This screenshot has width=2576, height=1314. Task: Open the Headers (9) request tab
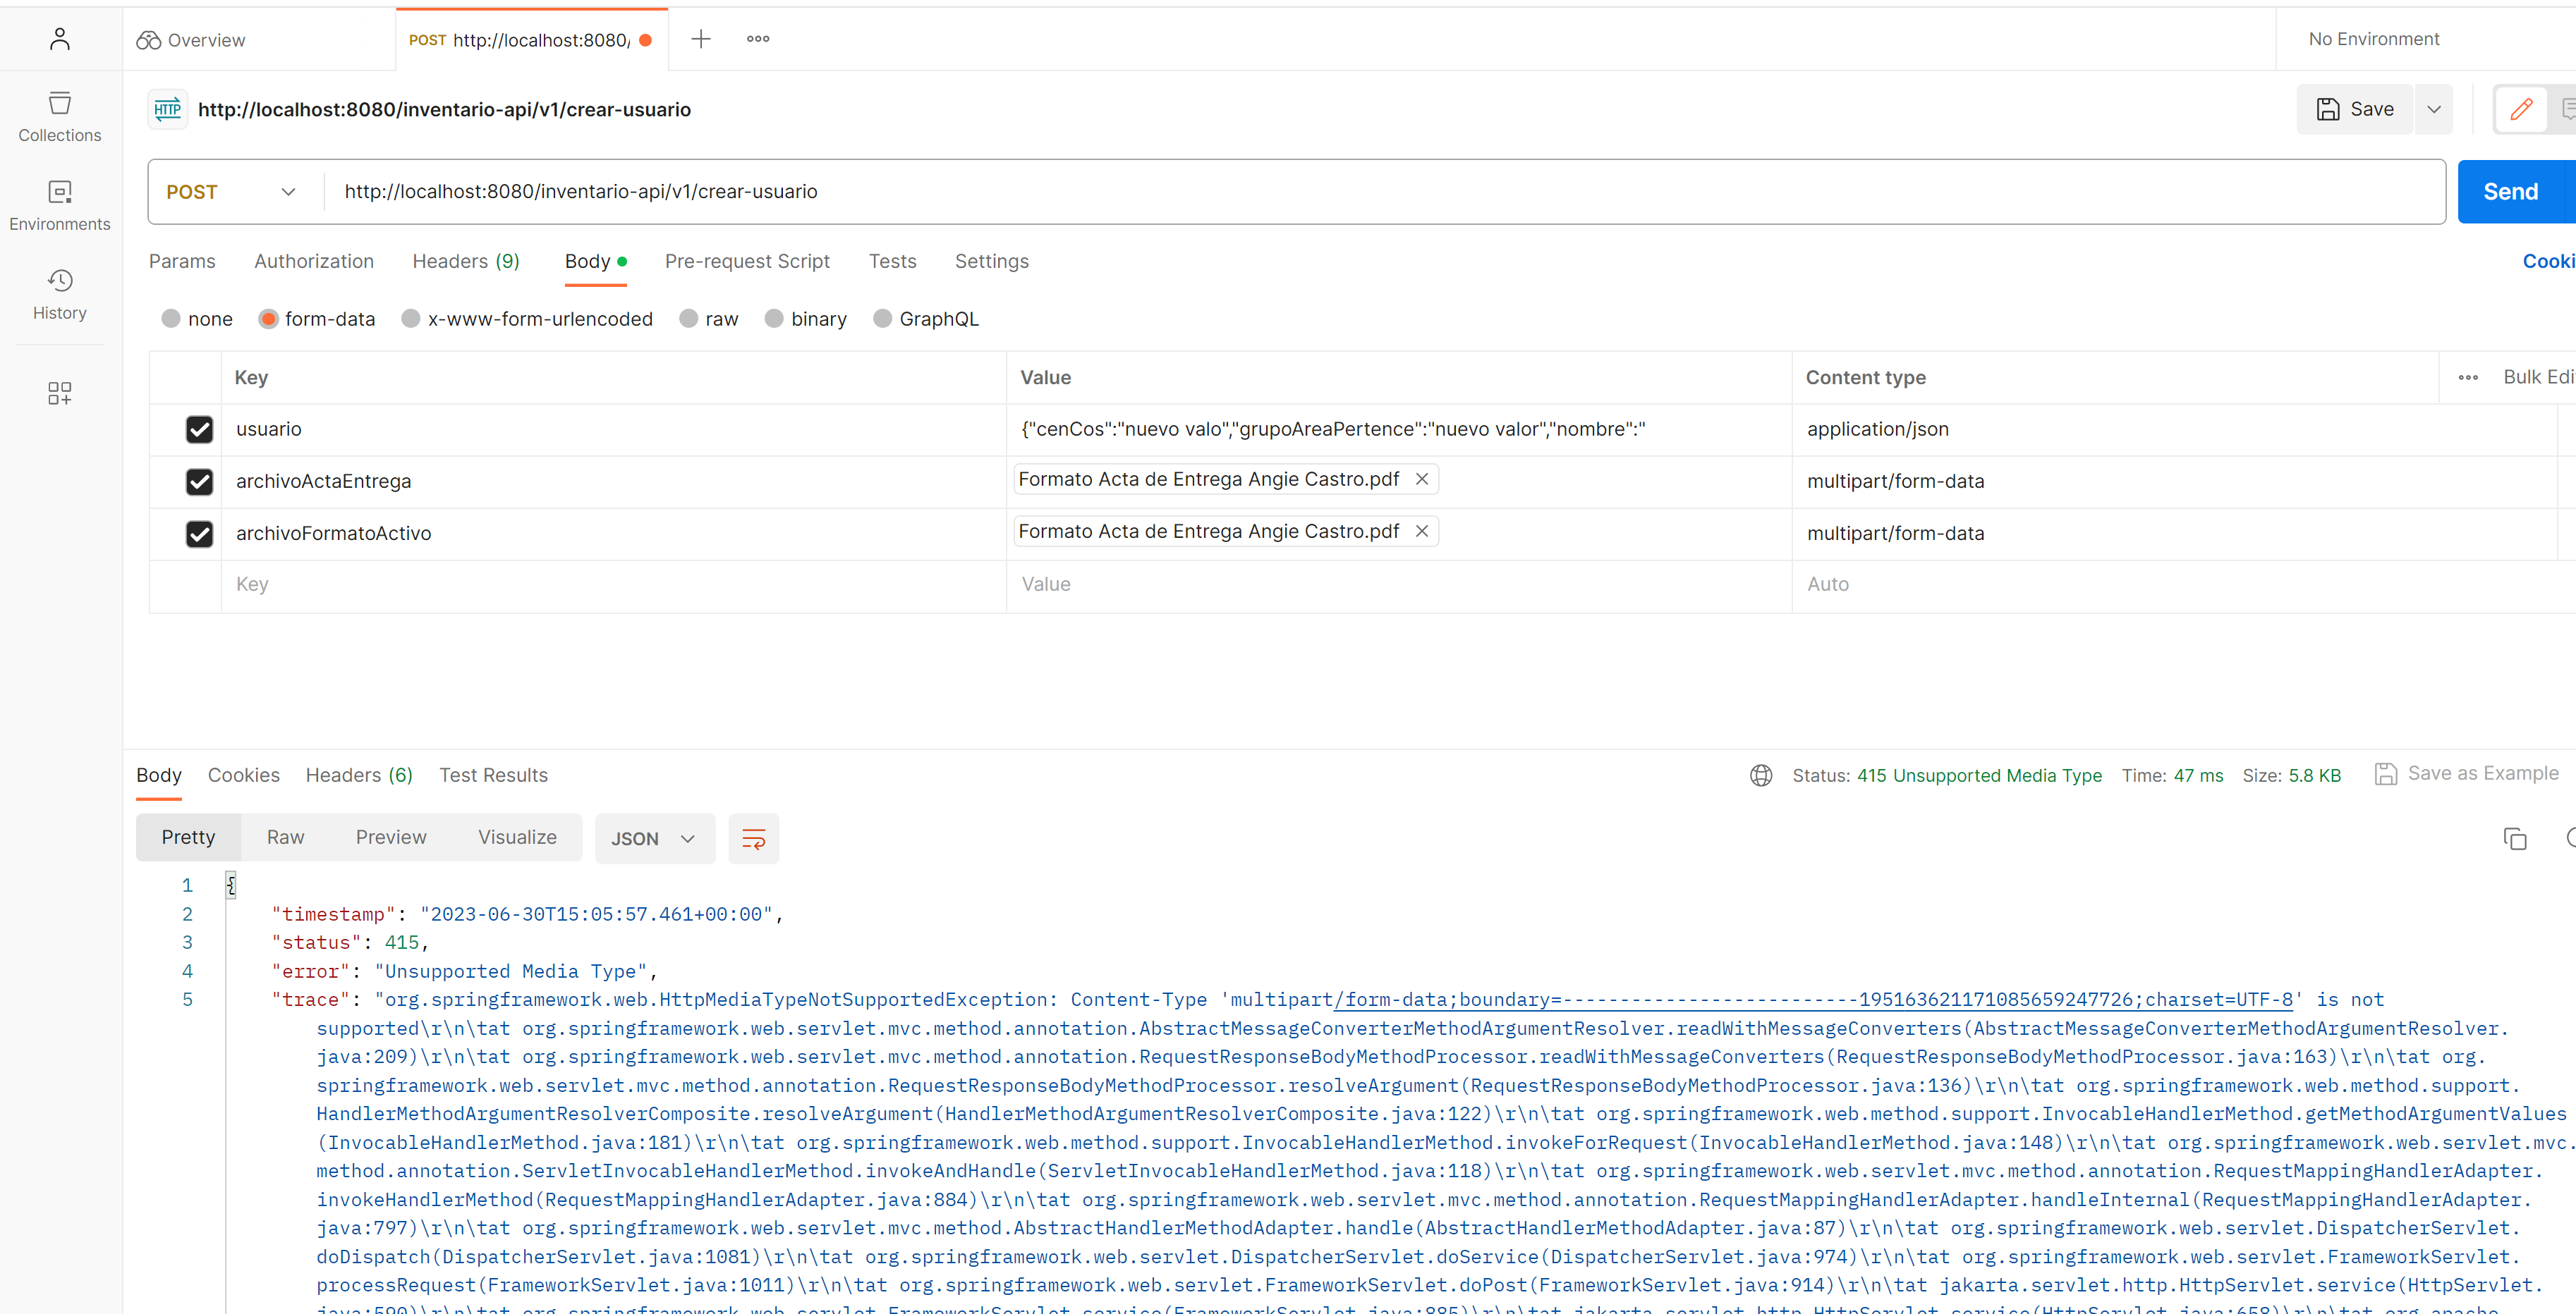click(x=466, y=261)
